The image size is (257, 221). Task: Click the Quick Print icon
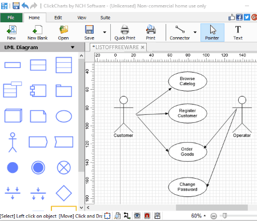click(x=125, y=33)
